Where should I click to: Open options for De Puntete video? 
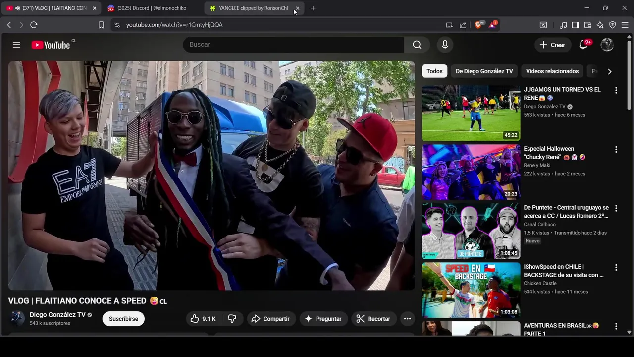(x=616, y=208)
